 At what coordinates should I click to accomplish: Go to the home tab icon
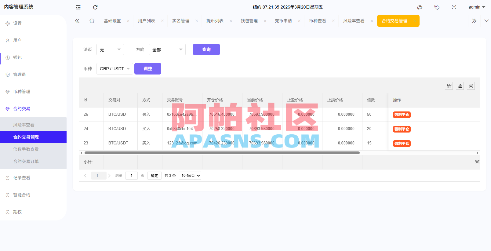92,21
